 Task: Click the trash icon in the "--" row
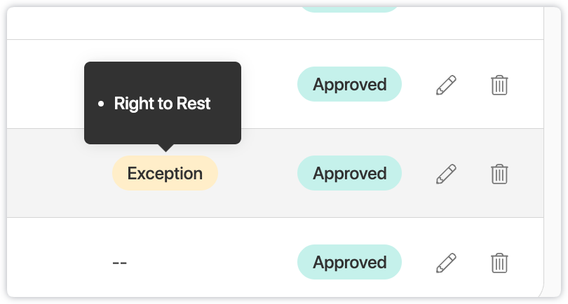[x=499, y=263]
